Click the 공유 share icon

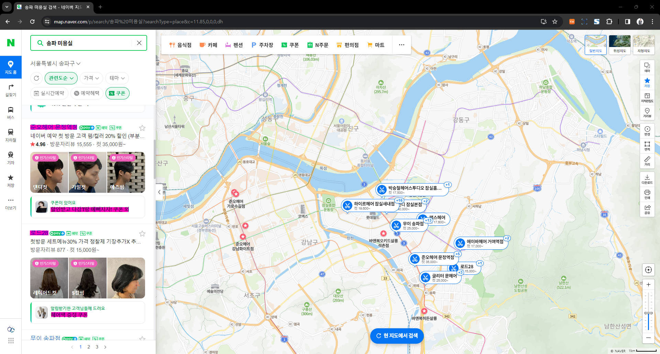pos(647,209)
